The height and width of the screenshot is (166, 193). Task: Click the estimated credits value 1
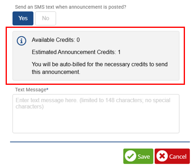coord(119,52)
